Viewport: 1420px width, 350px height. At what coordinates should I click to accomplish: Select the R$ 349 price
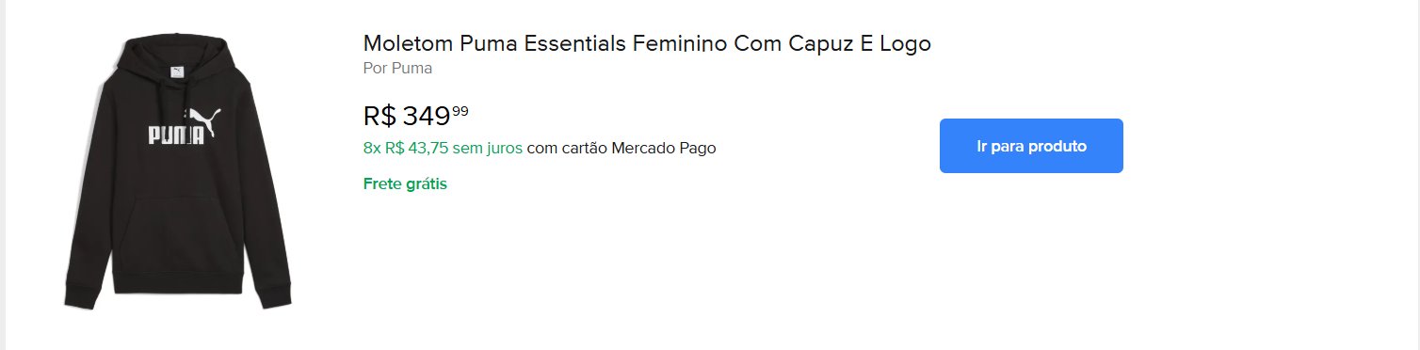click(406, 116)
